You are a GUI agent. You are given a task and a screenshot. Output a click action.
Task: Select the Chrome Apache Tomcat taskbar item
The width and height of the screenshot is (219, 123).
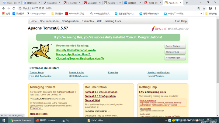(21, 120)
